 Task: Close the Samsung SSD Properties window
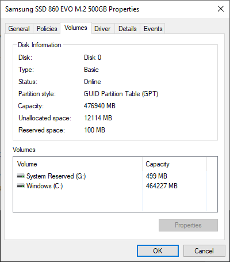click(221, 9)
